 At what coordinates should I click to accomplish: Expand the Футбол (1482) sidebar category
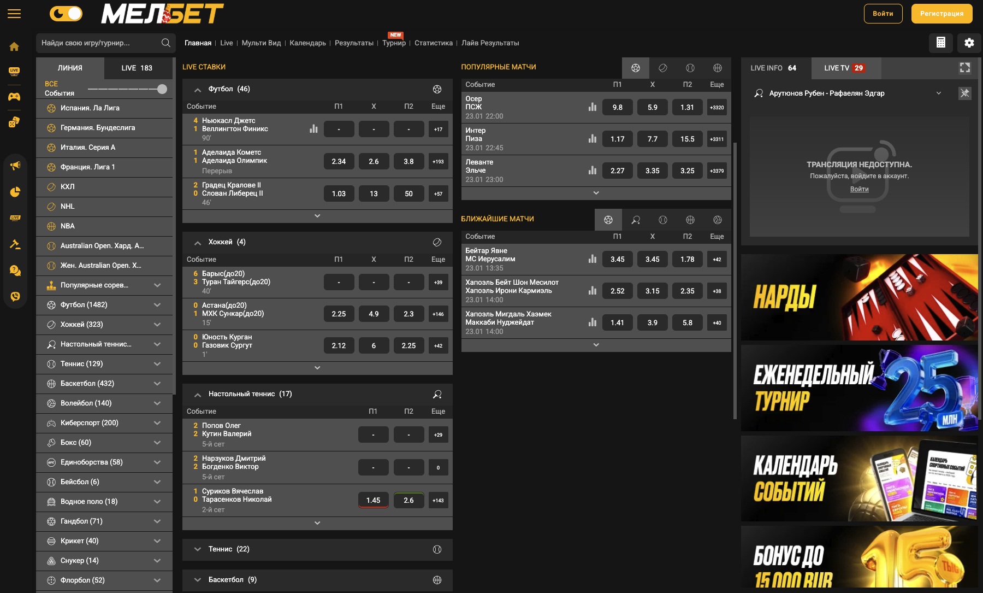[x=157, y=305]
